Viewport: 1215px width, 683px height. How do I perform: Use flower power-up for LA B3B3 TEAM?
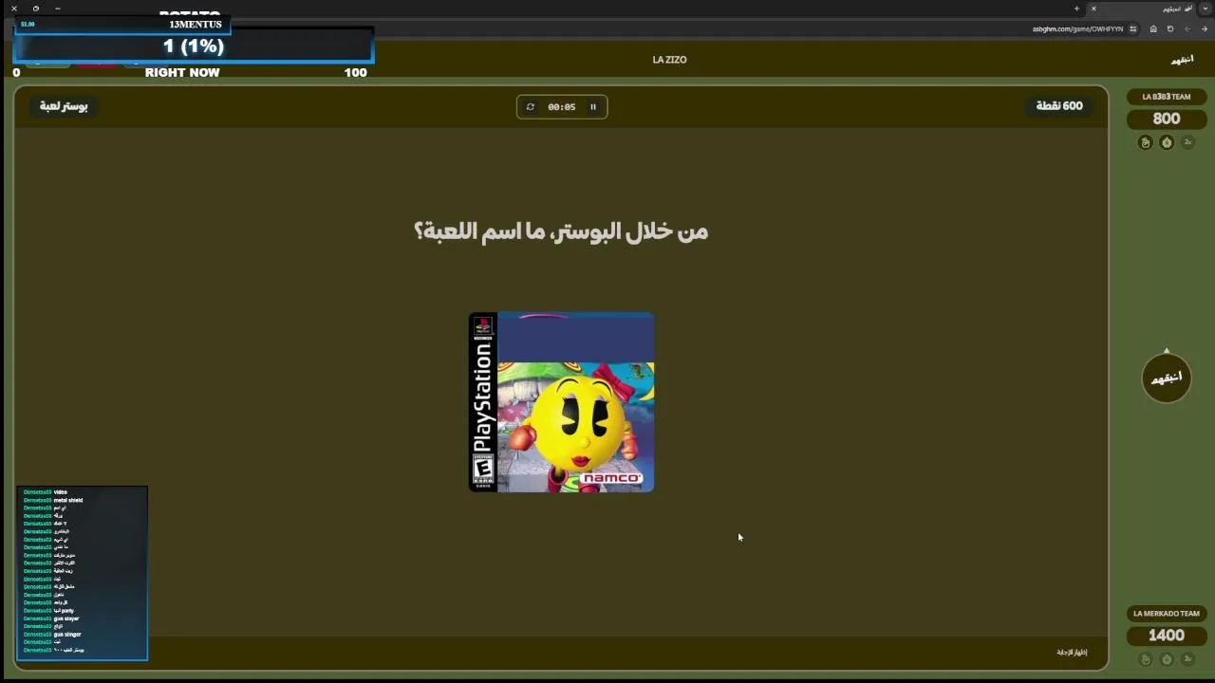click(1167, 142)
